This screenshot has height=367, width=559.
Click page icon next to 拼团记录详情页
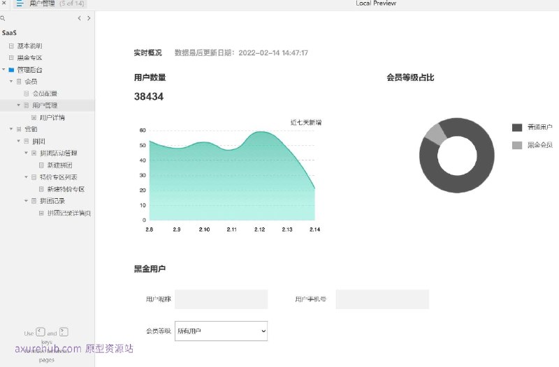point(41,213)
